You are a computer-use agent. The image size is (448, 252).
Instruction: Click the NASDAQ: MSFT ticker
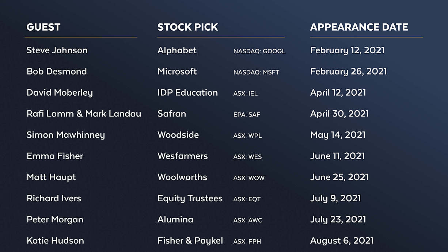(x=256, y=72)
